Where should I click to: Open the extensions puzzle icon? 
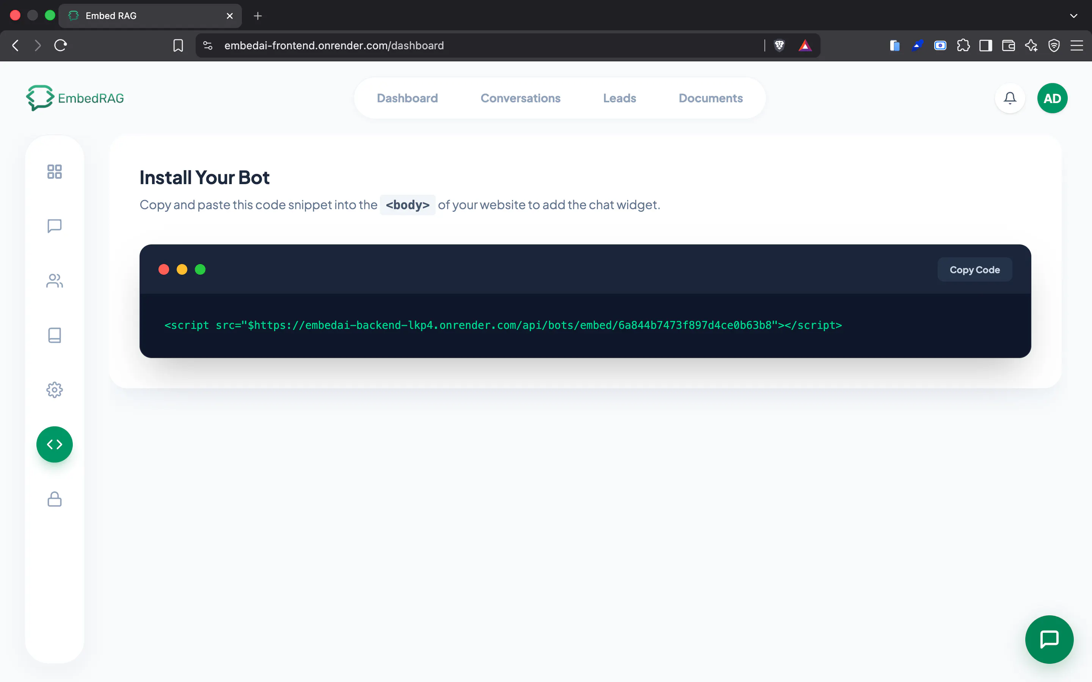[963, 45]
